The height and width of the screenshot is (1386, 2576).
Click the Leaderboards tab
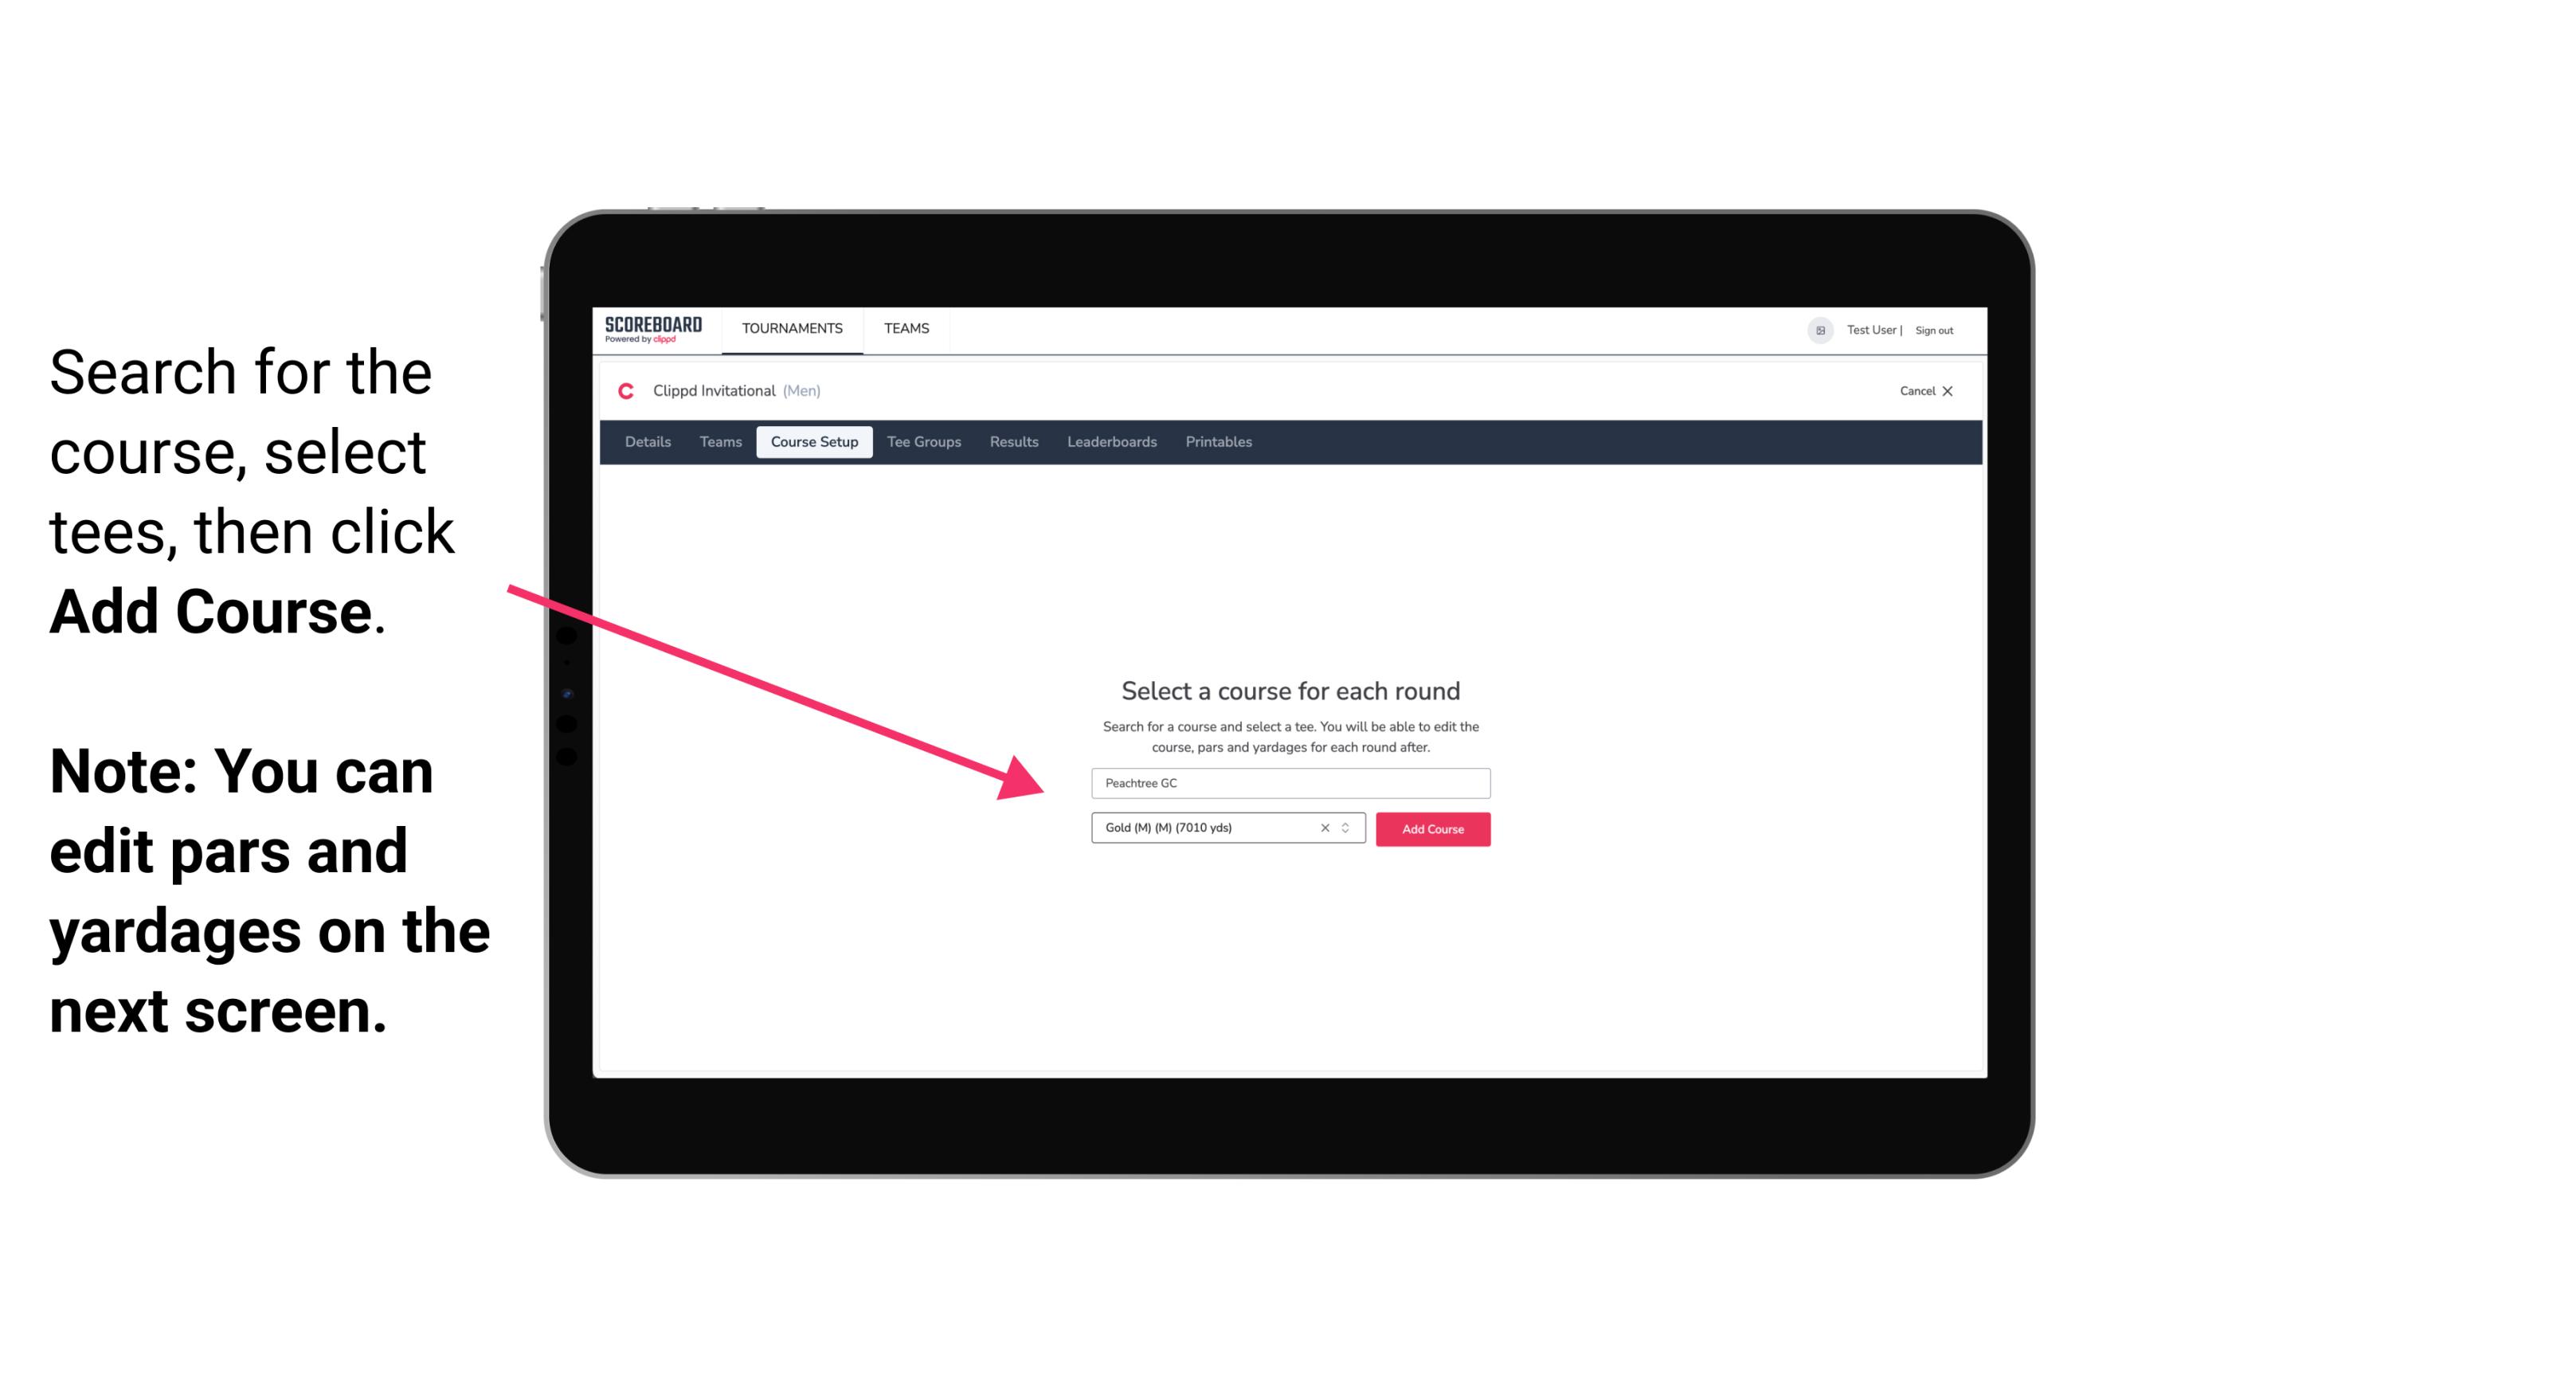(x=1112, y=442)
